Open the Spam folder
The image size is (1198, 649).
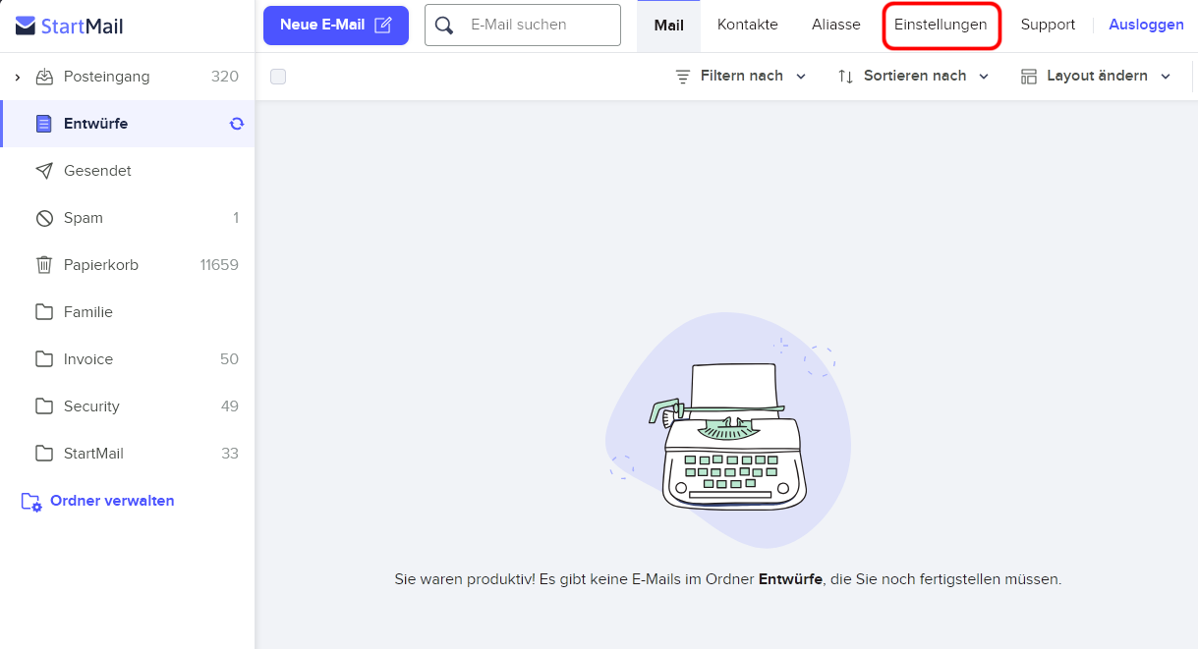128,218
